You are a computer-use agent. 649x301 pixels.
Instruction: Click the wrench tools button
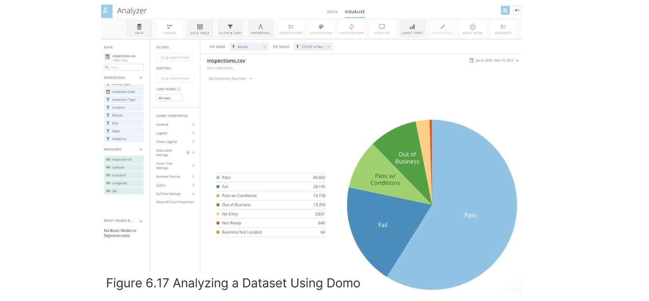coord(505,10)
